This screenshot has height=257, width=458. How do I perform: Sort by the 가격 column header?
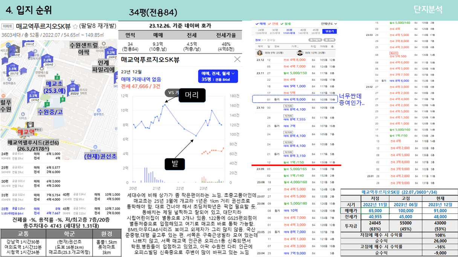(x=295, y=46)
